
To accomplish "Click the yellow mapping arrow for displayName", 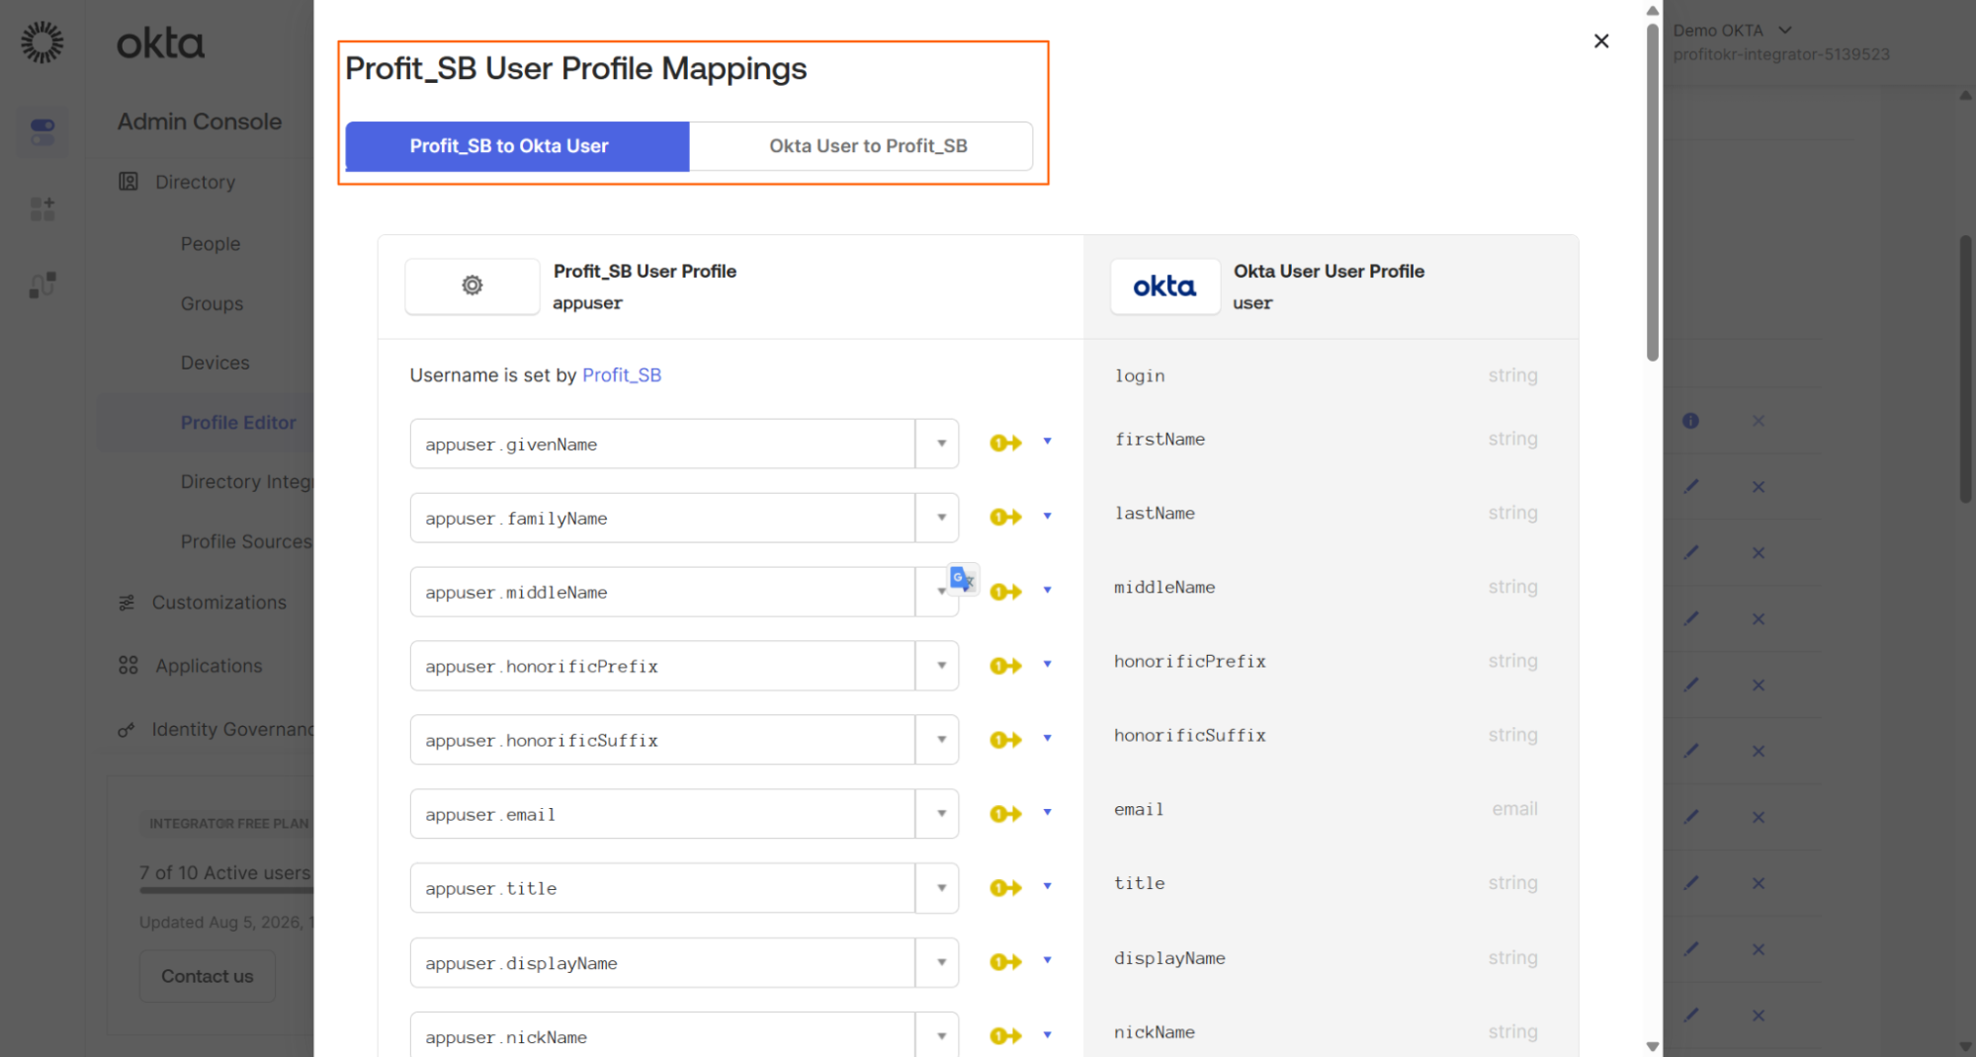I will [1005, 961].
